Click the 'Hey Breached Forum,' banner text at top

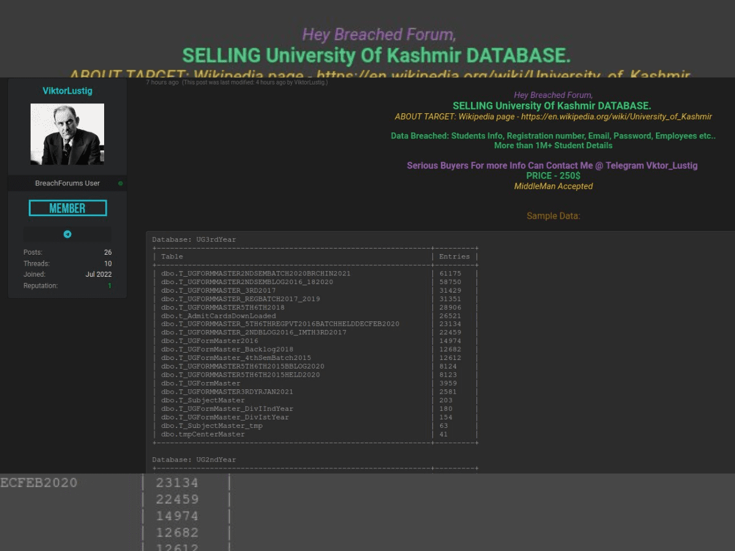point(379,35)
